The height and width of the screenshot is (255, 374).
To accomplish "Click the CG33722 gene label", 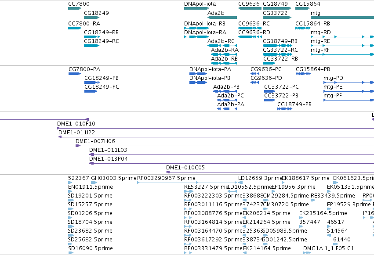I will point(275,13).
